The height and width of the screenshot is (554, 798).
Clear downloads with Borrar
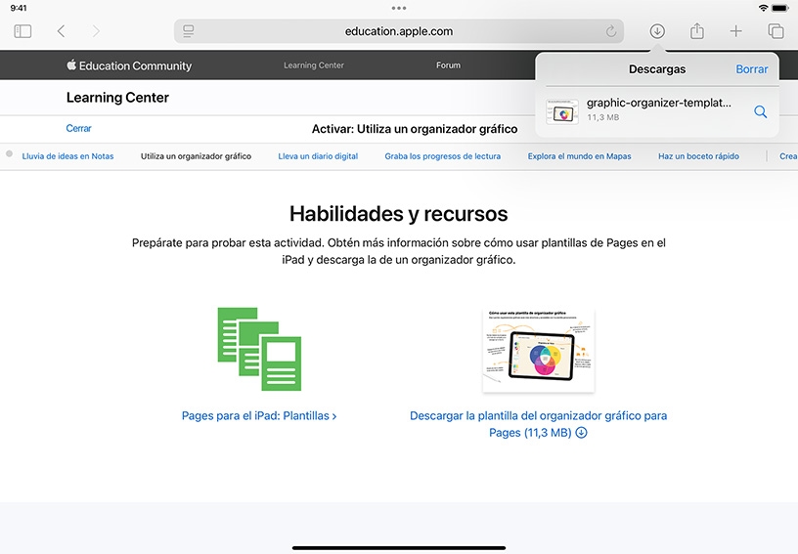point(752,69)
